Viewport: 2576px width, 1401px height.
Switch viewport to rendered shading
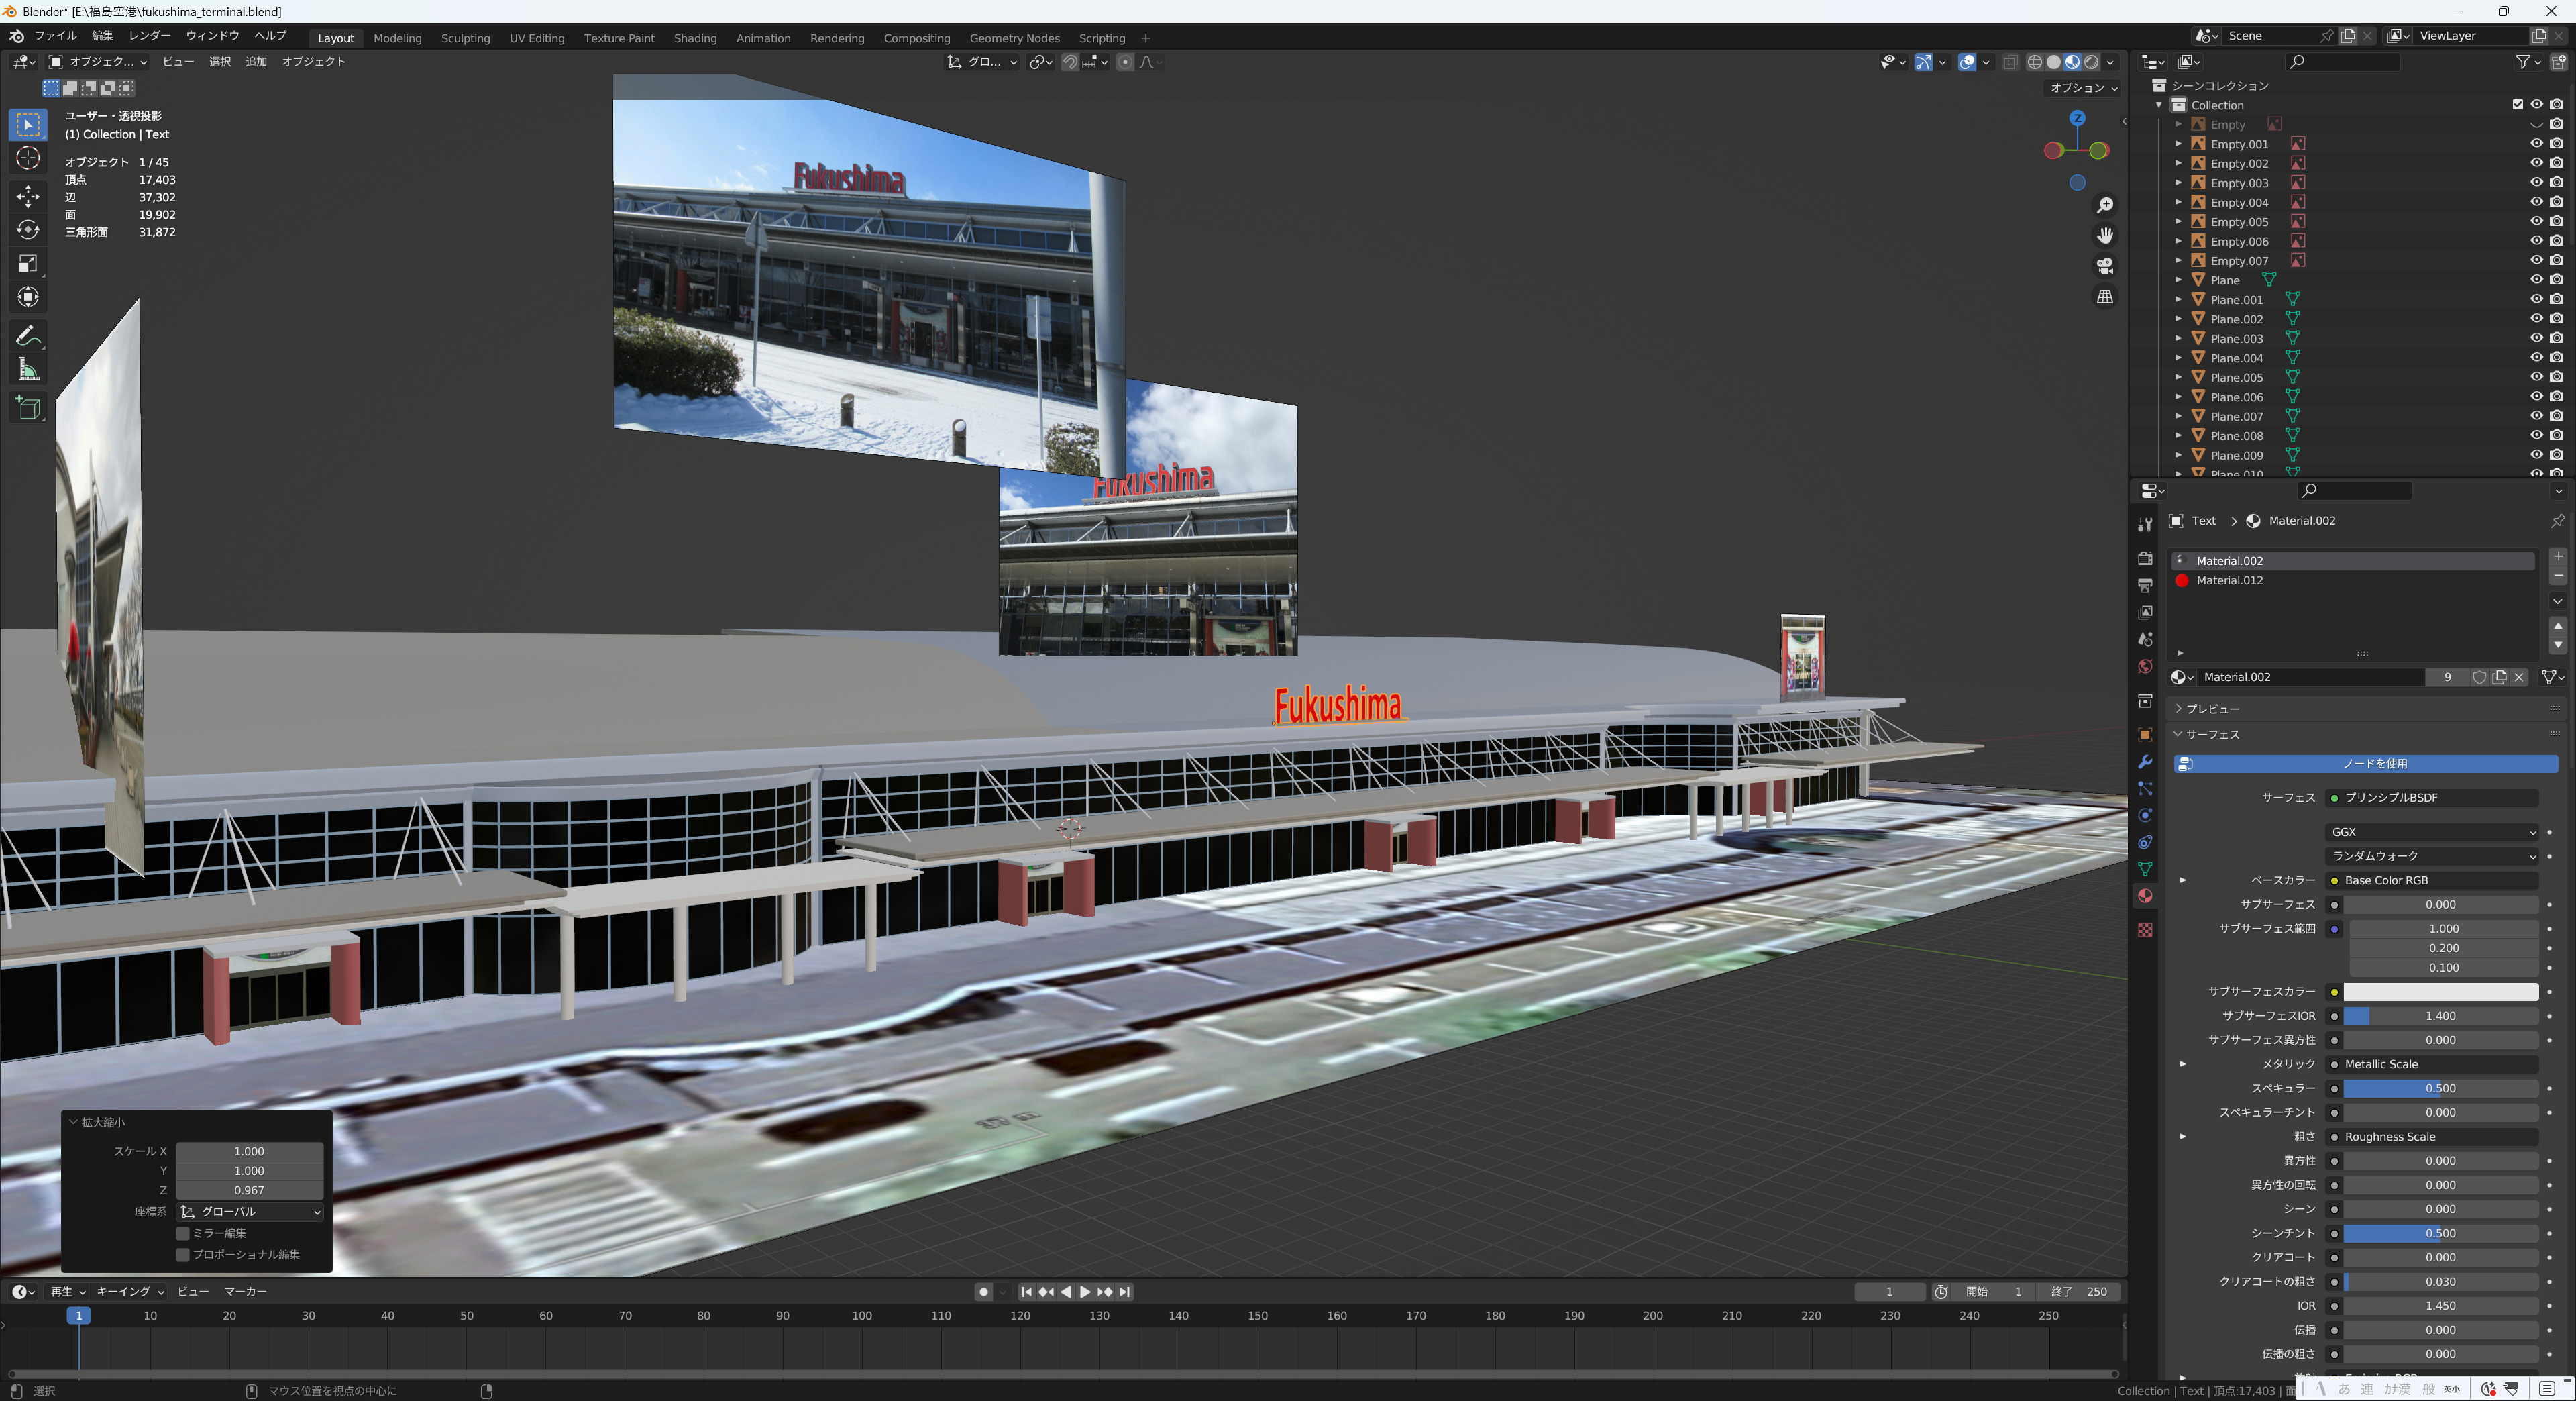click(2091, 62)
